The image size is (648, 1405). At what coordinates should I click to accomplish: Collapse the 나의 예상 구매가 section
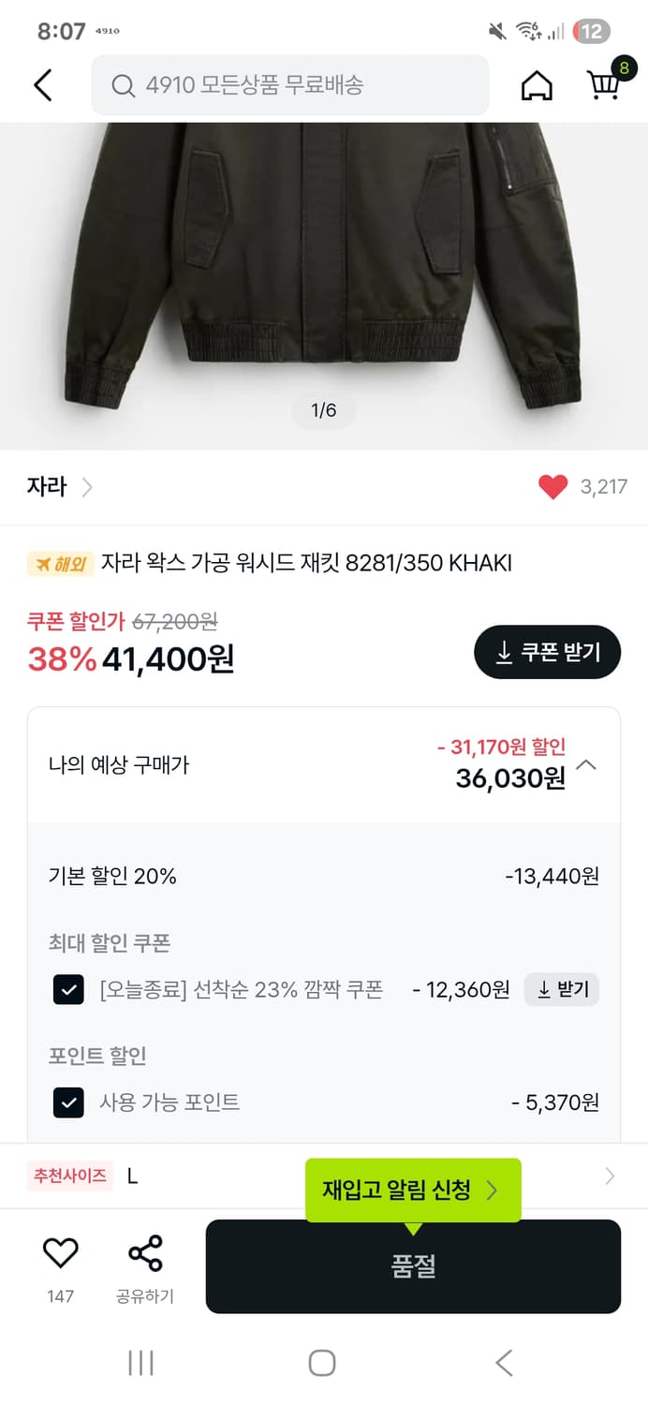point(588,764)
